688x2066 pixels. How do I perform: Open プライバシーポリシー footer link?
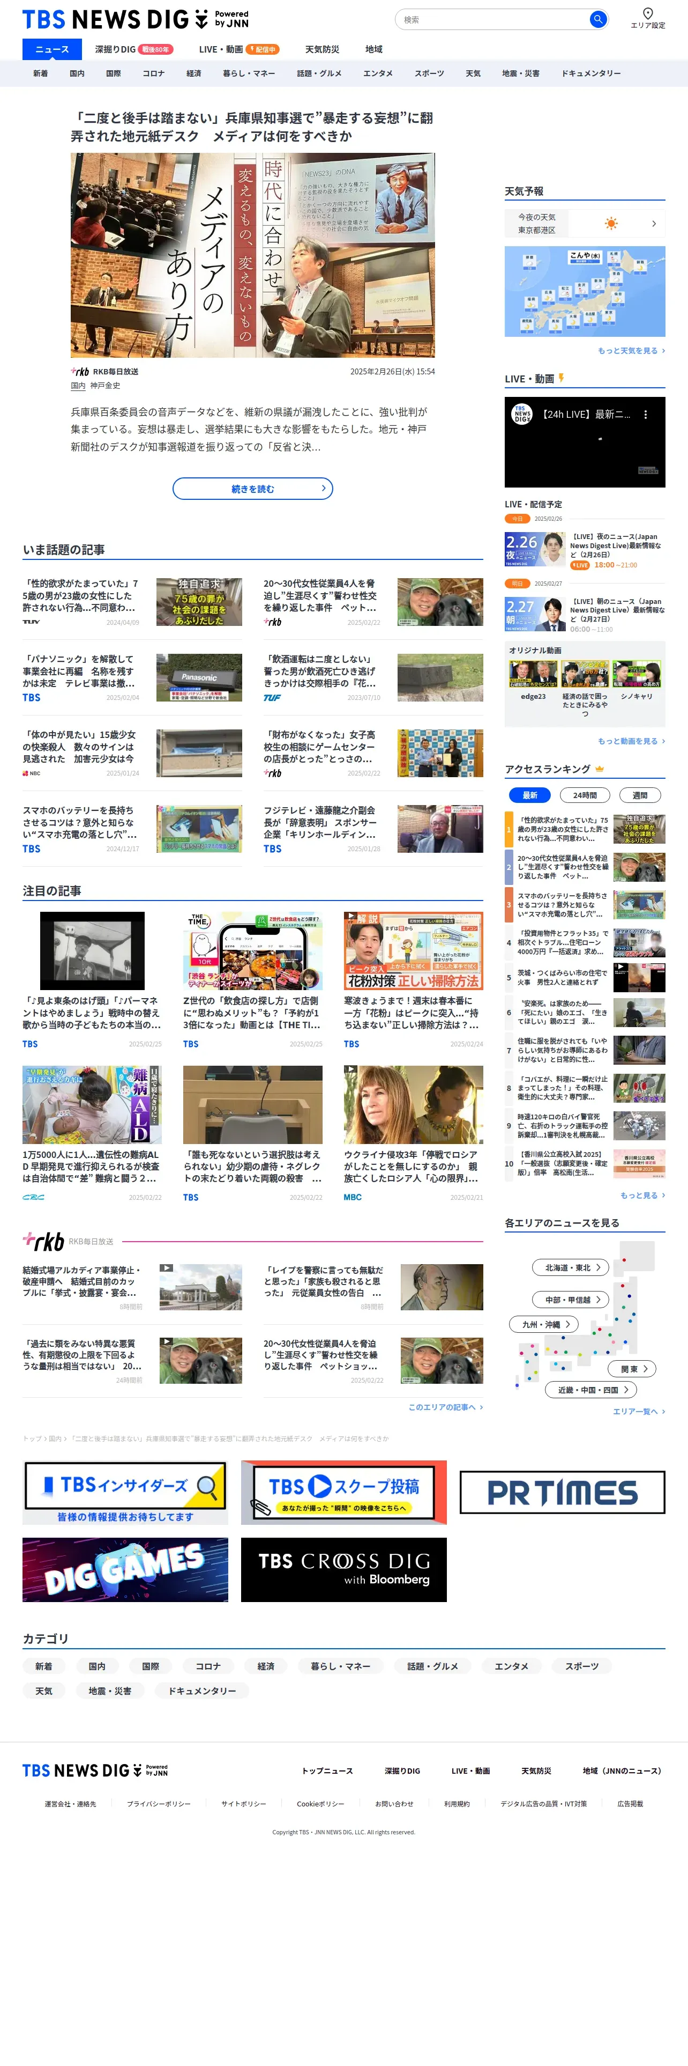(159, 1804)
